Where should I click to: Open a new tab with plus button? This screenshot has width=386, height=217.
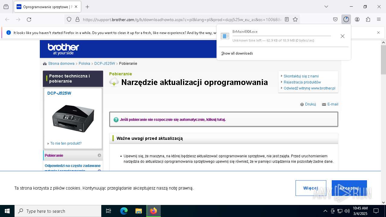87,7
